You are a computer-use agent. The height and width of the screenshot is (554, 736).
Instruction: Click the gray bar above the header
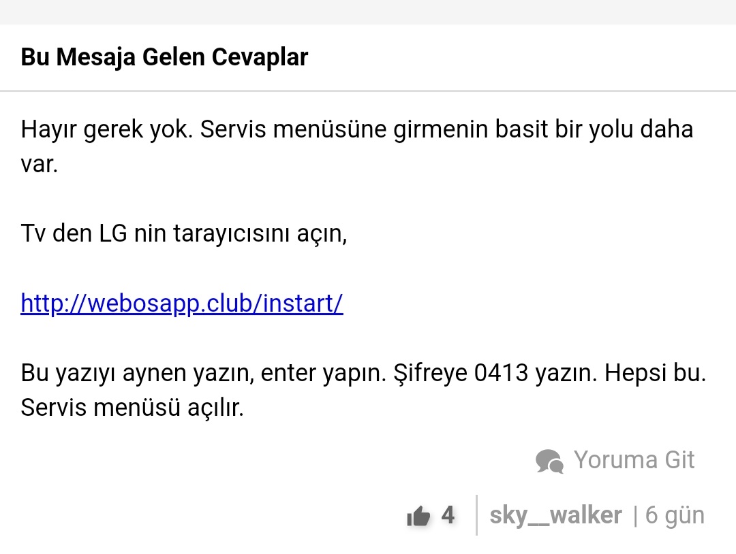(368, 12)
